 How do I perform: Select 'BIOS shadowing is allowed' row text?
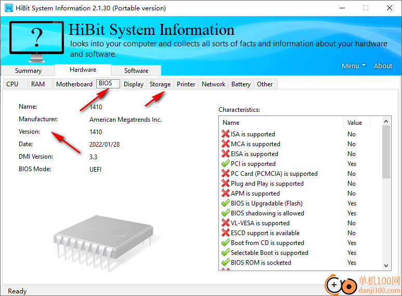(267, 213)
